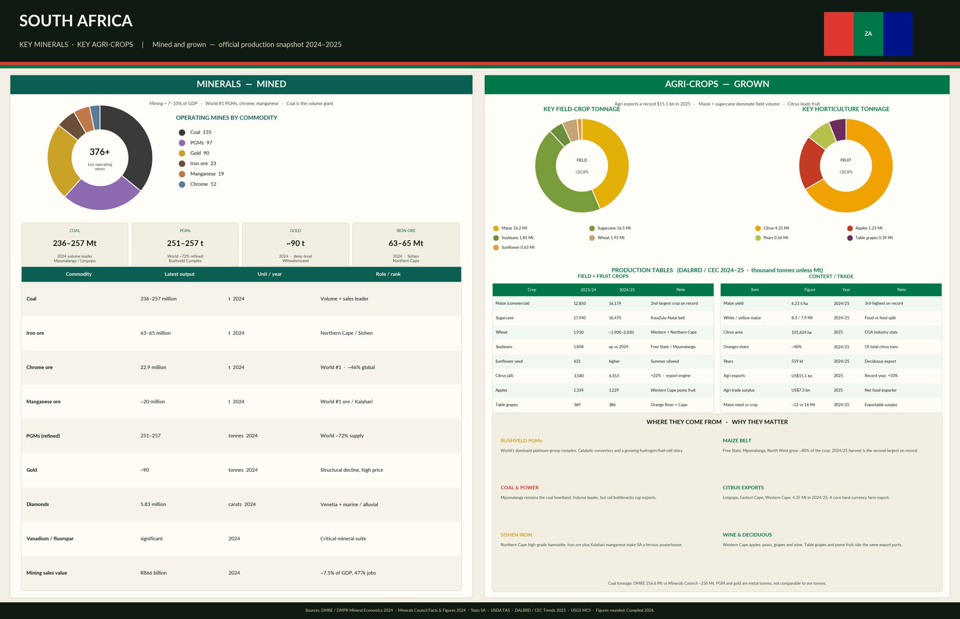The height and width of the screenshot is (619, 960).
Task: Select the Gold 90 legend entry
Action: click(194, 153)
